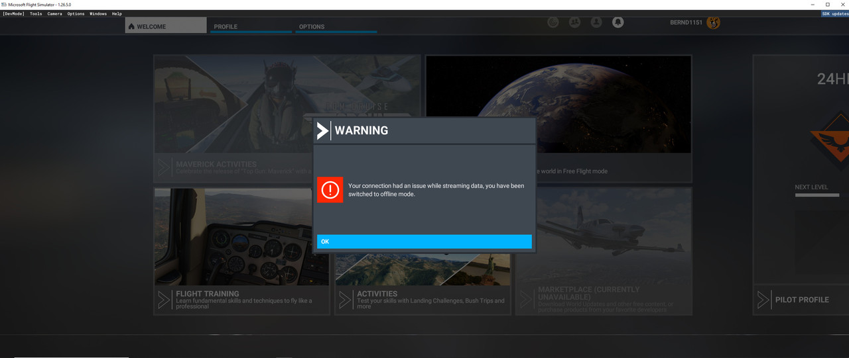Open the Maverick Activities tile

coord(287,118)
